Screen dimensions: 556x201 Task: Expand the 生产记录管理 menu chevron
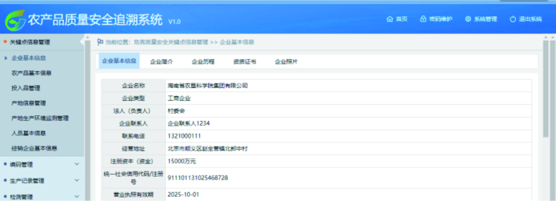pyautogui.click(x=77, y=180)
